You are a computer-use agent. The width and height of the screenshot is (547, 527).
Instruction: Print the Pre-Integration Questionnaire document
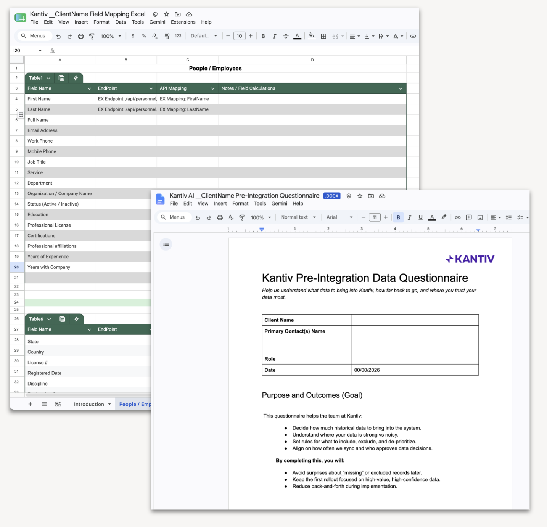point(220,217)
